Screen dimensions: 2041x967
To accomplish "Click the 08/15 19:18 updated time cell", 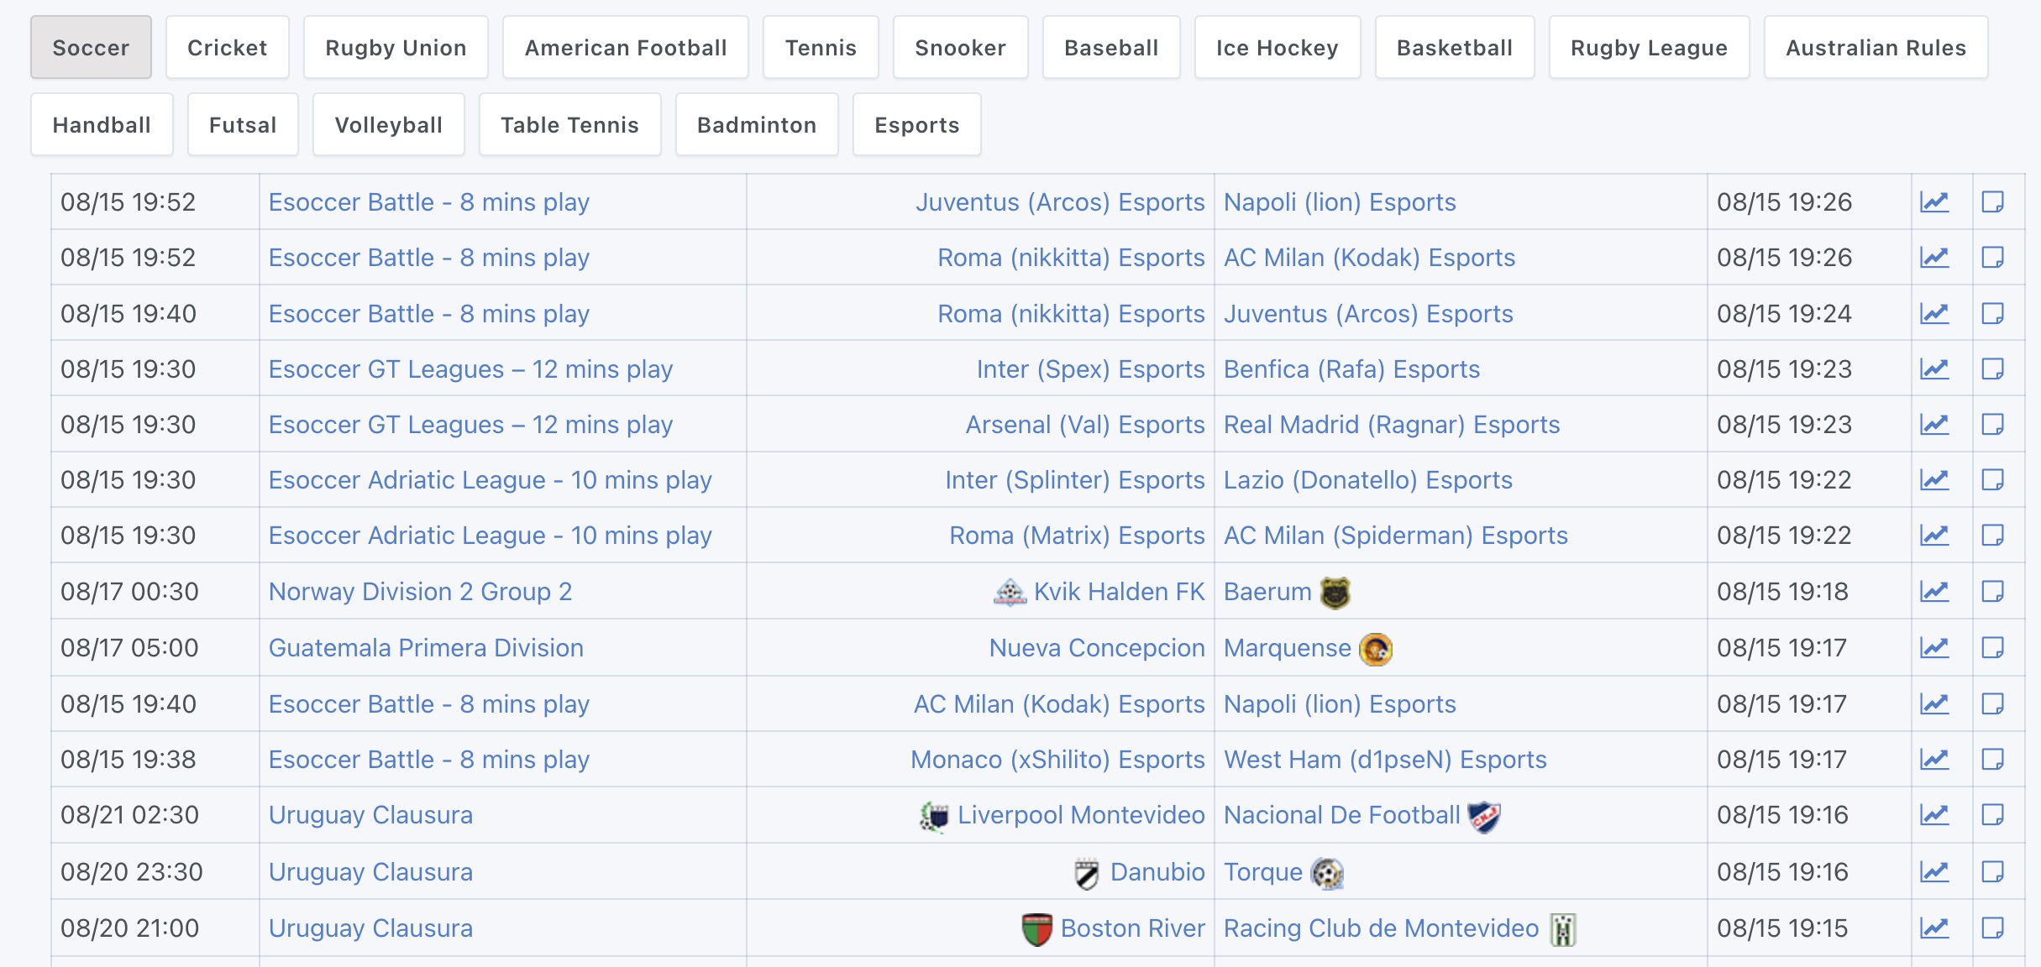I will point(1809,592).
